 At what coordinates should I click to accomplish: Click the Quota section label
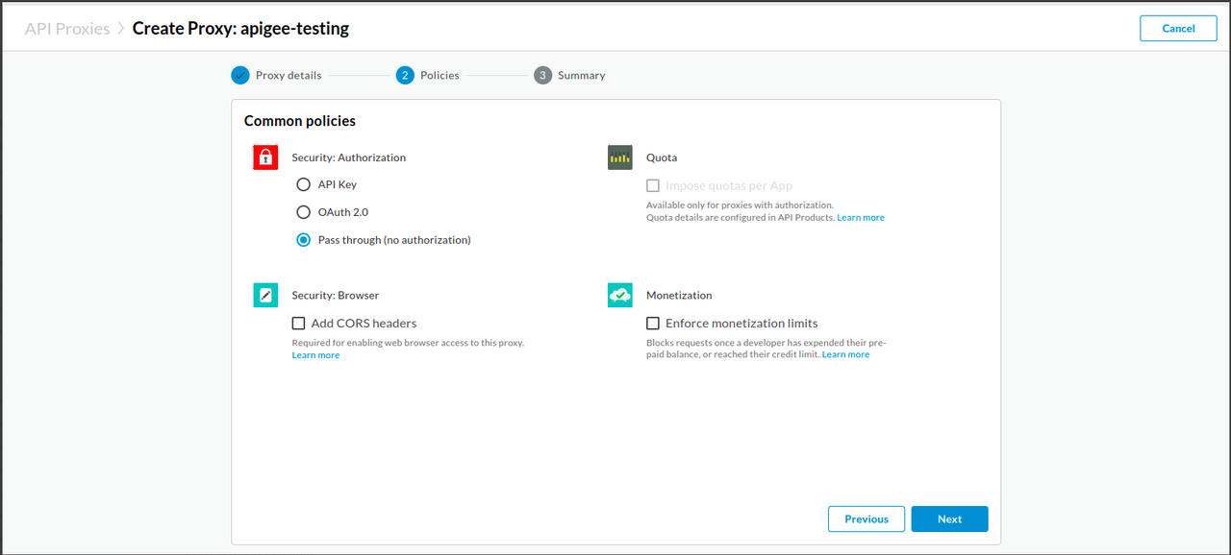662,157
